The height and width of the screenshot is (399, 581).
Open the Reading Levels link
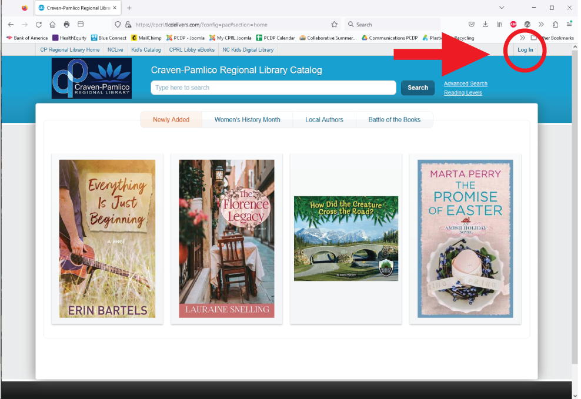point(463,92)
